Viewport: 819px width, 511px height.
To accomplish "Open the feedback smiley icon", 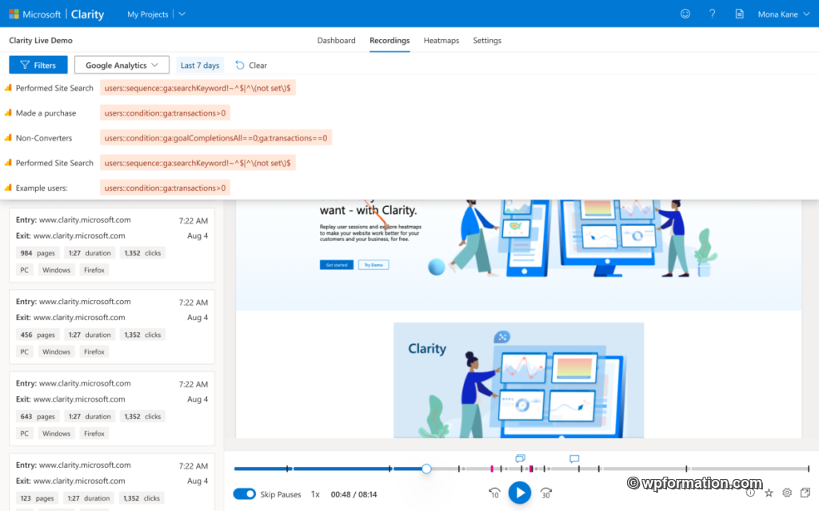I will pyautogui.click(x=685, y=14).
